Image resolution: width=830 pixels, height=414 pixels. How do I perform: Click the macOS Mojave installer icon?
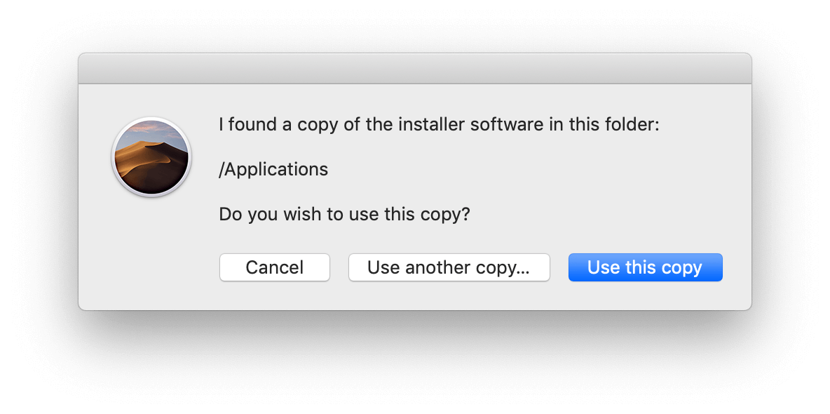click(151, 157)
